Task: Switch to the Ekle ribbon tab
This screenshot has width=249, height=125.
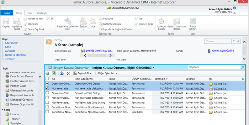Action: pyautogui.click(x=30, y=13)
